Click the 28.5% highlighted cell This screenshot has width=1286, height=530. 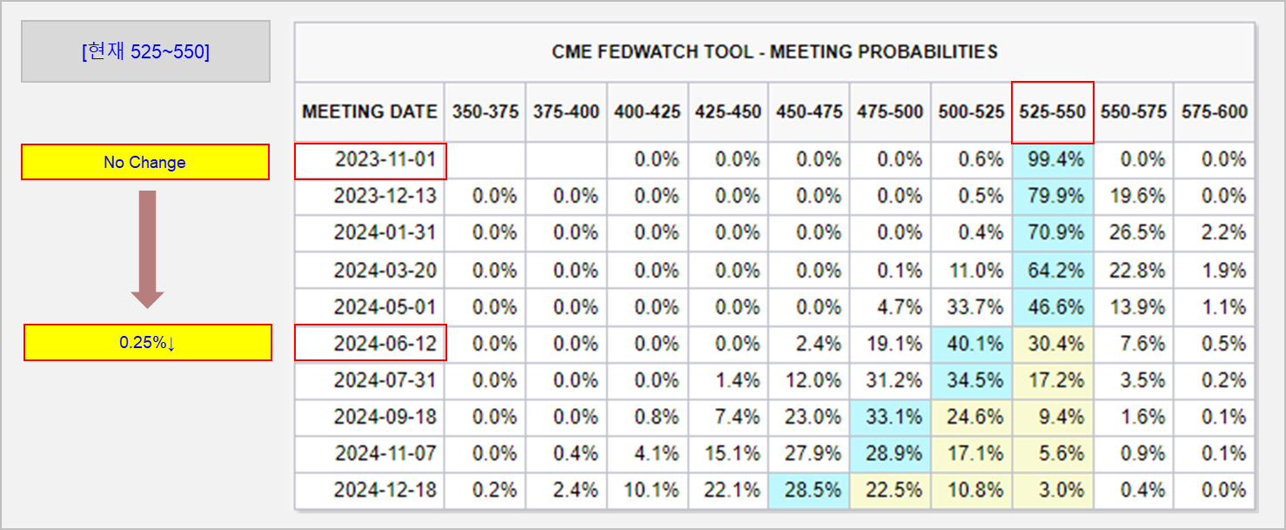point(809,490)
